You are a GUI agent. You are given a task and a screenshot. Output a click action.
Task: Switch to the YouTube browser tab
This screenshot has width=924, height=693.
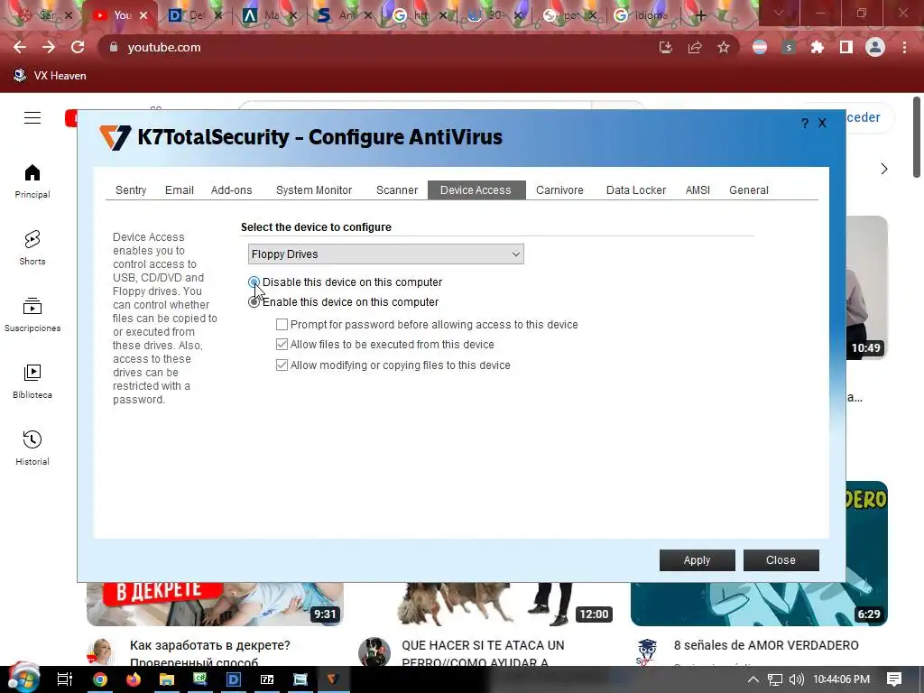pos(119,15)
